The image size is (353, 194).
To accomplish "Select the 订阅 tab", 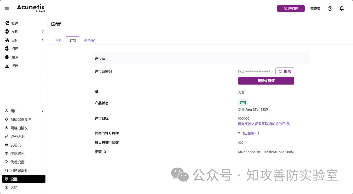I will tap(73, 41).
